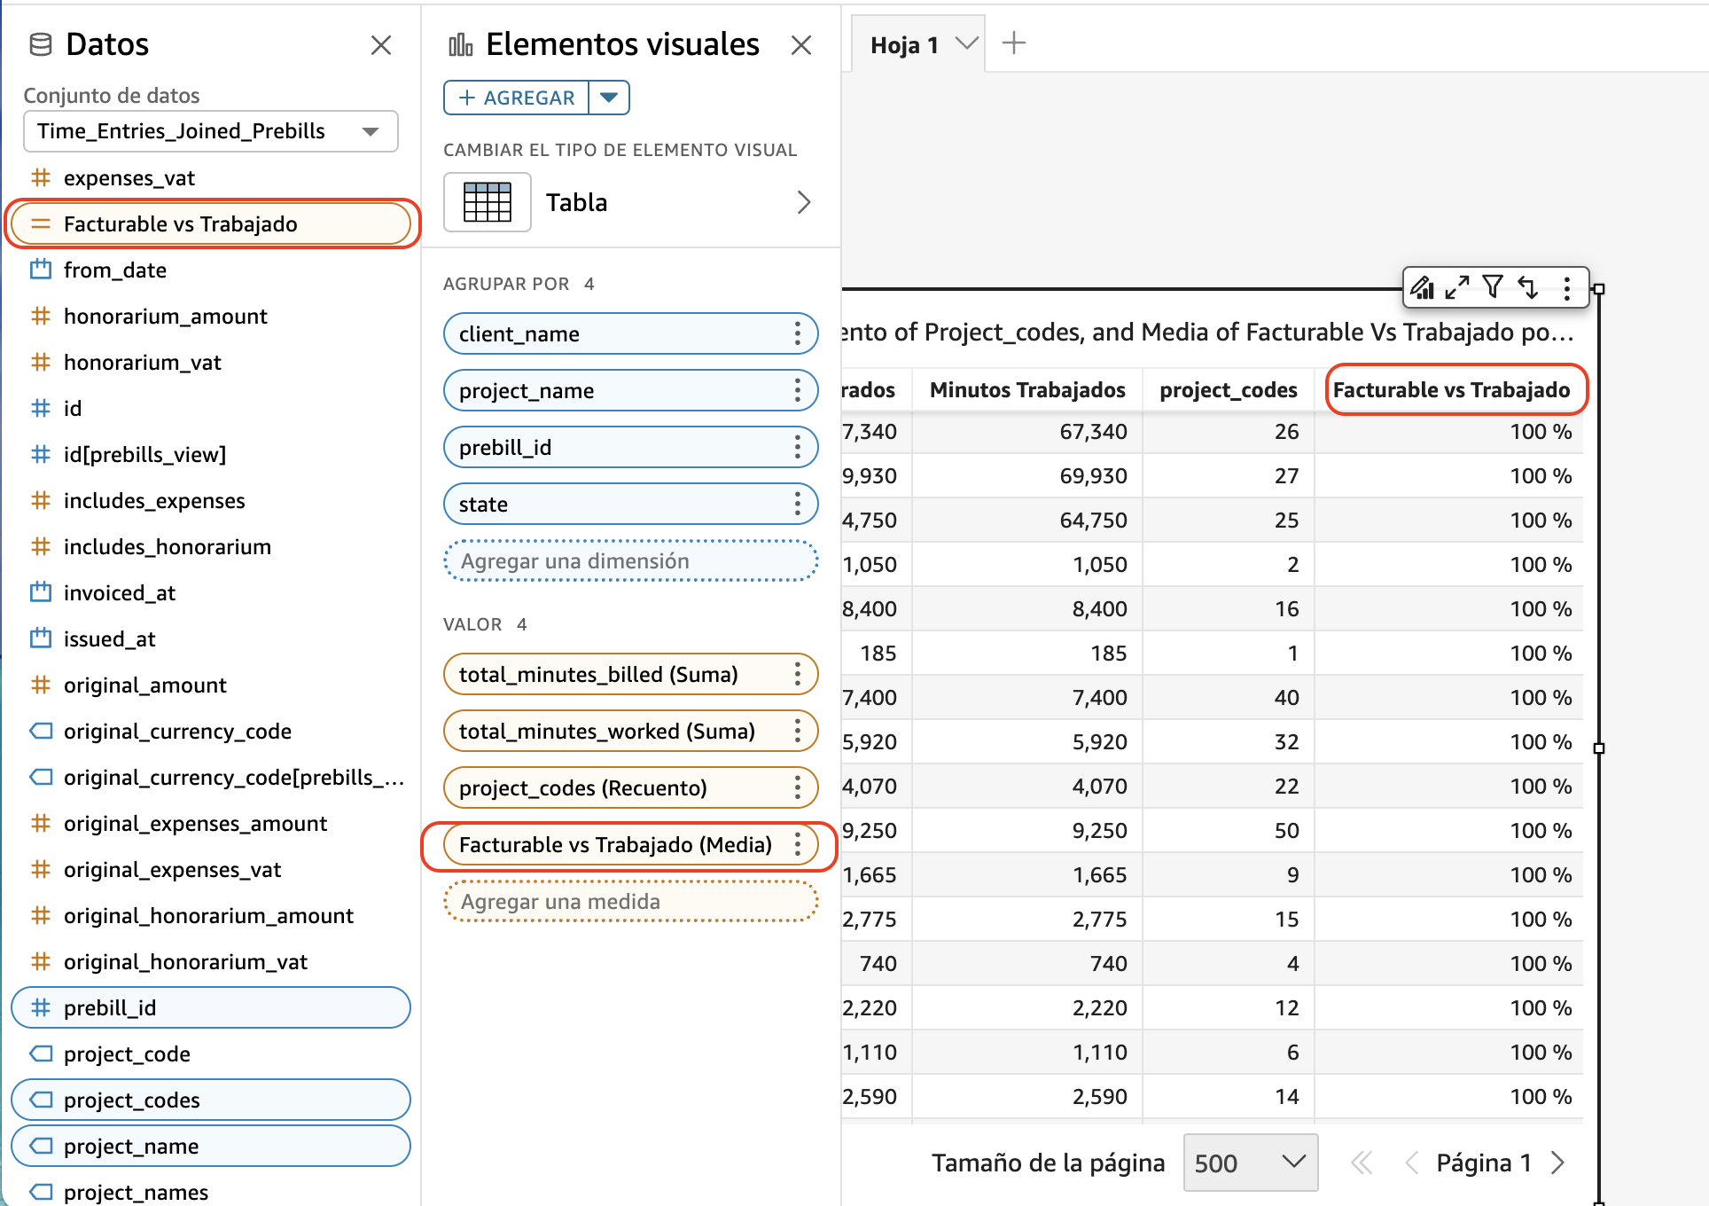Click the swap rows and columns icon
The width and height of the screenshot is (1709, 1206).
1528,287
